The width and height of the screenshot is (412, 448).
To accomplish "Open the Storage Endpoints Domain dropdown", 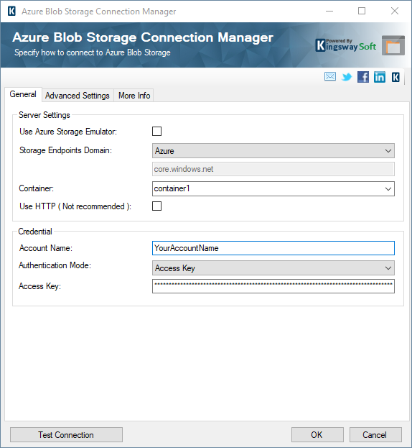I will tap(273, 150).
